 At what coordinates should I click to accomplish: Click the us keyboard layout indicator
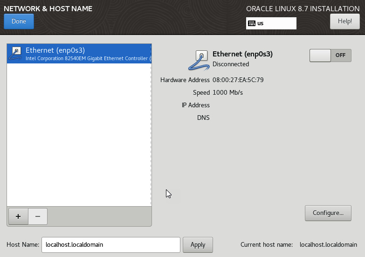(271, 23)
